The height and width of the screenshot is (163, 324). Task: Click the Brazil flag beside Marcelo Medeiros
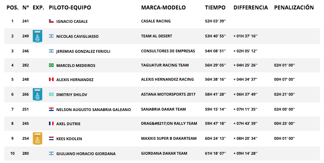51,65
